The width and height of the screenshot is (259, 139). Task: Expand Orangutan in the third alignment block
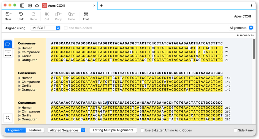(20, 119)
